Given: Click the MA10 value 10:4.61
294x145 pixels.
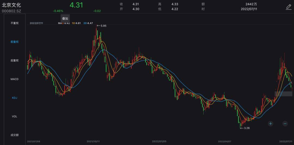Looking at the screenshot, I should click(76, 23).
